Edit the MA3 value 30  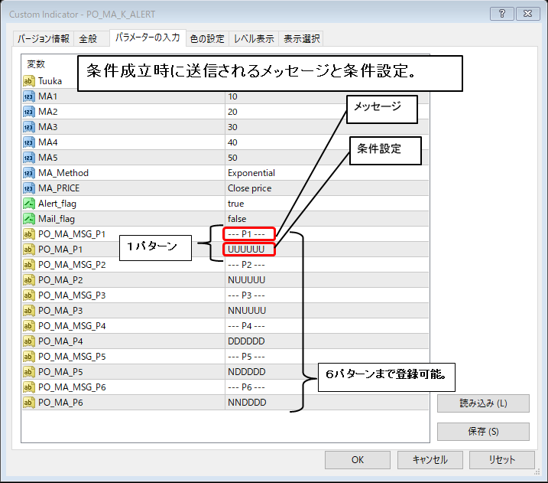232,127
